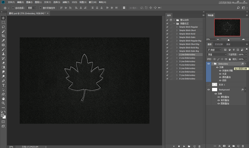Click the navigator preview thumbnail
Image resolution: width=249 pixels, height=148 pixels.
227,28
